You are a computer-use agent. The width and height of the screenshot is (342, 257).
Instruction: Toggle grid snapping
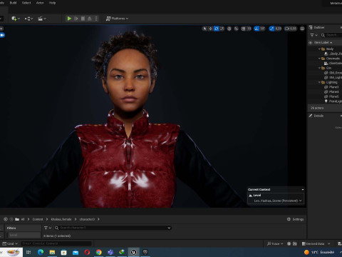[244, 29]
